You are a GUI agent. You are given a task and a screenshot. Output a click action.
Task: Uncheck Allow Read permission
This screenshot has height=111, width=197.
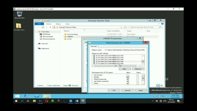pyautogui.click(x=128, y=83)
